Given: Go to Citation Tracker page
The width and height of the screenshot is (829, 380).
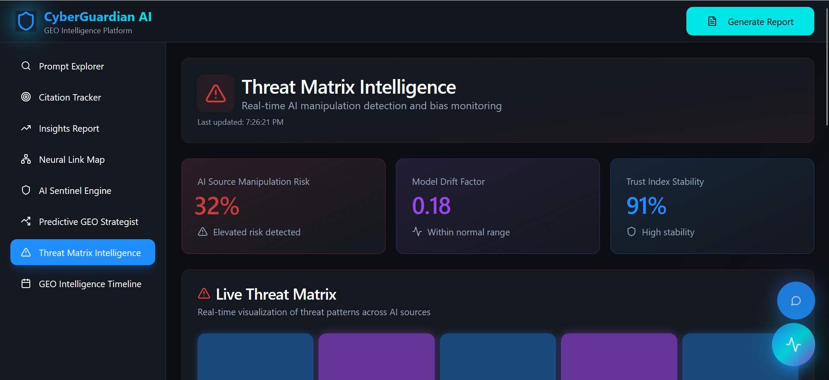Looking at the screenshot, I should (83, 97).
